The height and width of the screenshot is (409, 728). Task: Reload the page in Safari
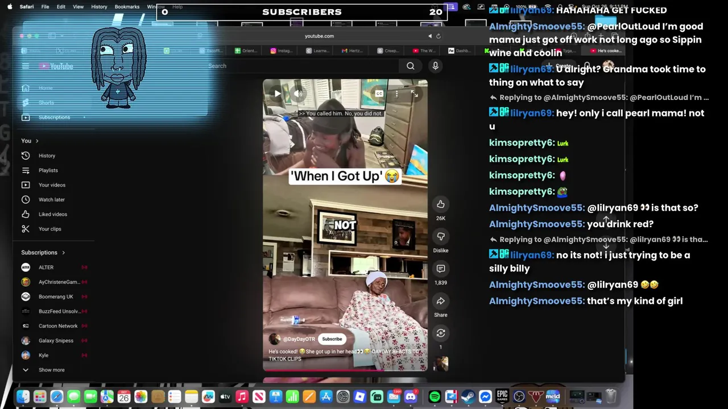(438, 36)
